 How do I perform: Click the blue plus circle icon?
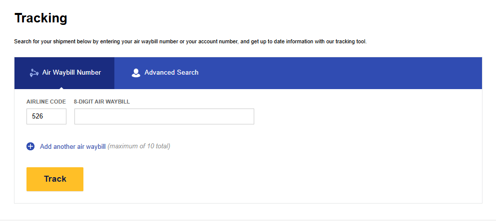pyautogui.click(x=30, y=146)
